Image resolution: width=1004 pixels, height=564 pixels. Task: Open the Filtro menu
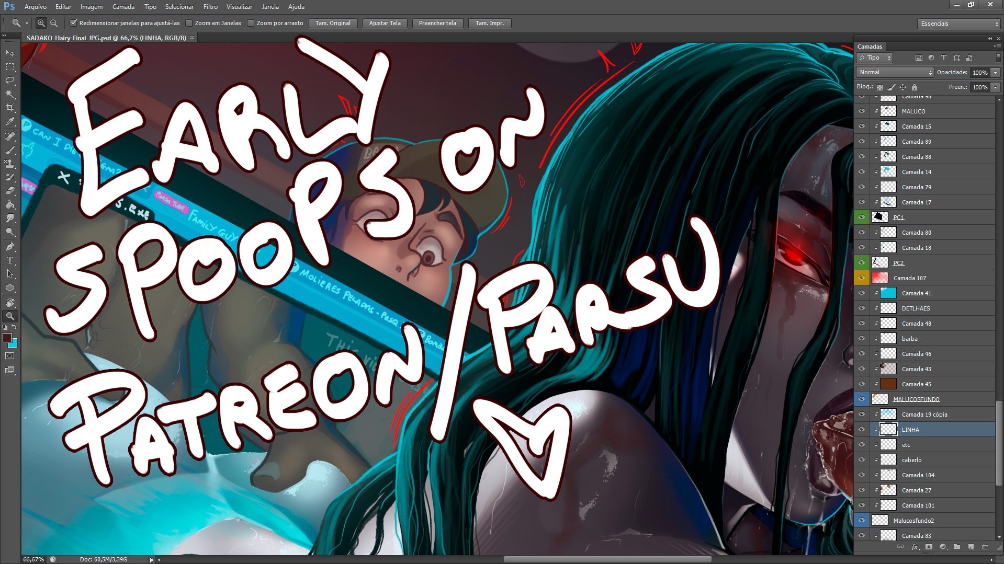(x=210, y=7)
